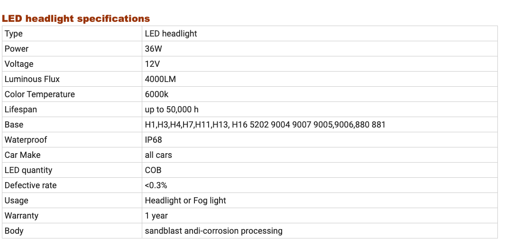
Task: Click the Base socket types list
Action: [265, 125]
